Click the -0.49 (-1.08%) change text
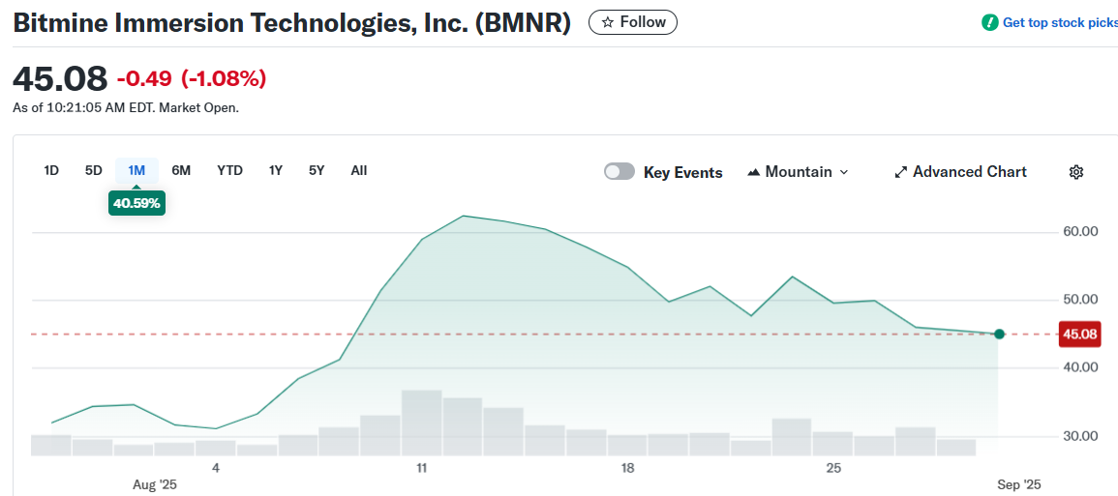The width and height of the screenshot is (1118, 496). 191,78
